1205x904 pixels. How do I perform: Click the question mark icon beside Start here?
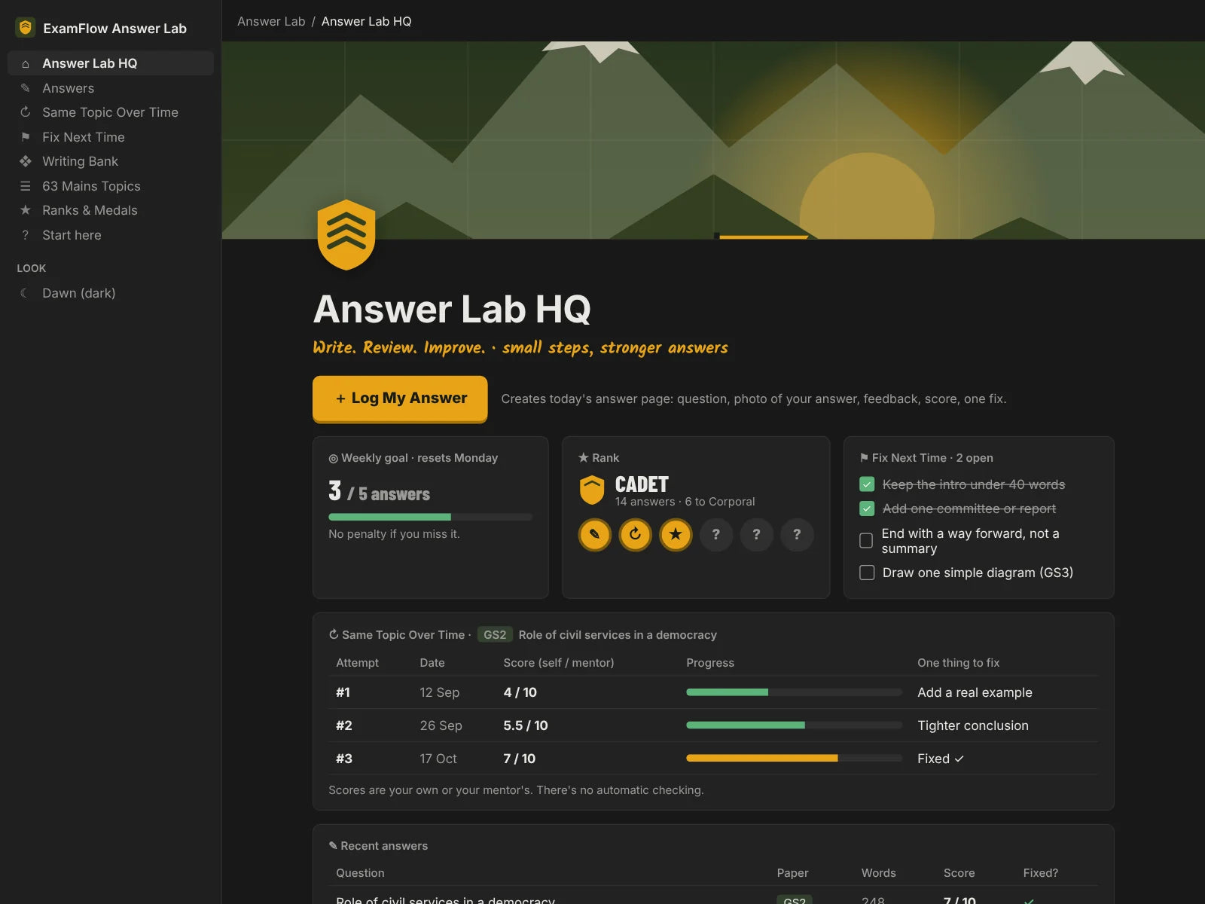point(26,235)
